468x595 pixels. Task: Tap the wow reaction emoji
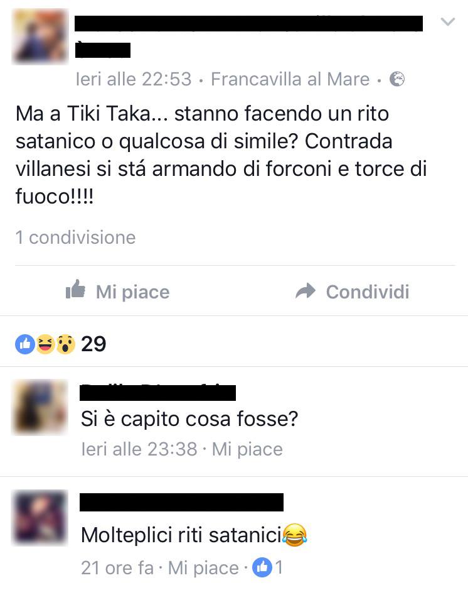tap(66, 344)
